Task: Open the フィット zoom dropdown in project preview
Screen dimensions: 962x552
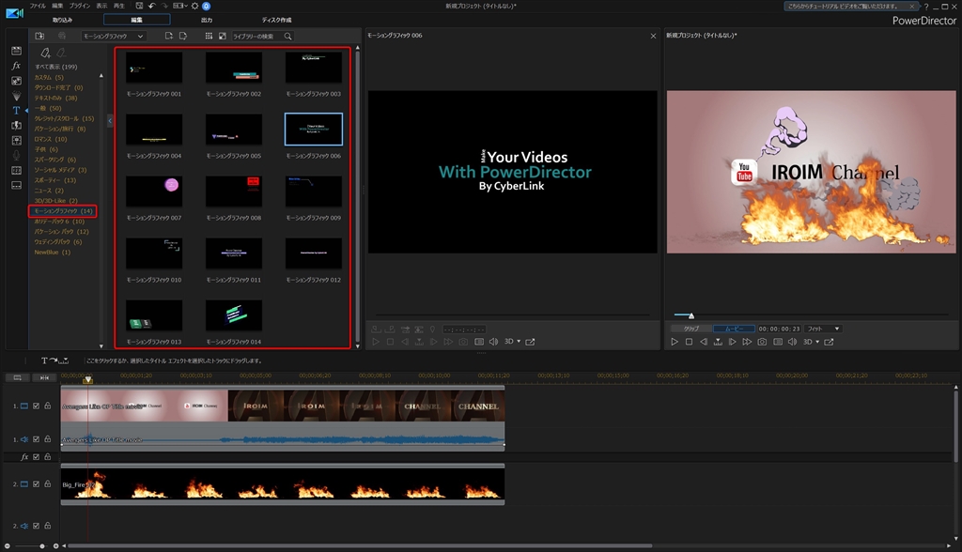Action: coord(823,329)
